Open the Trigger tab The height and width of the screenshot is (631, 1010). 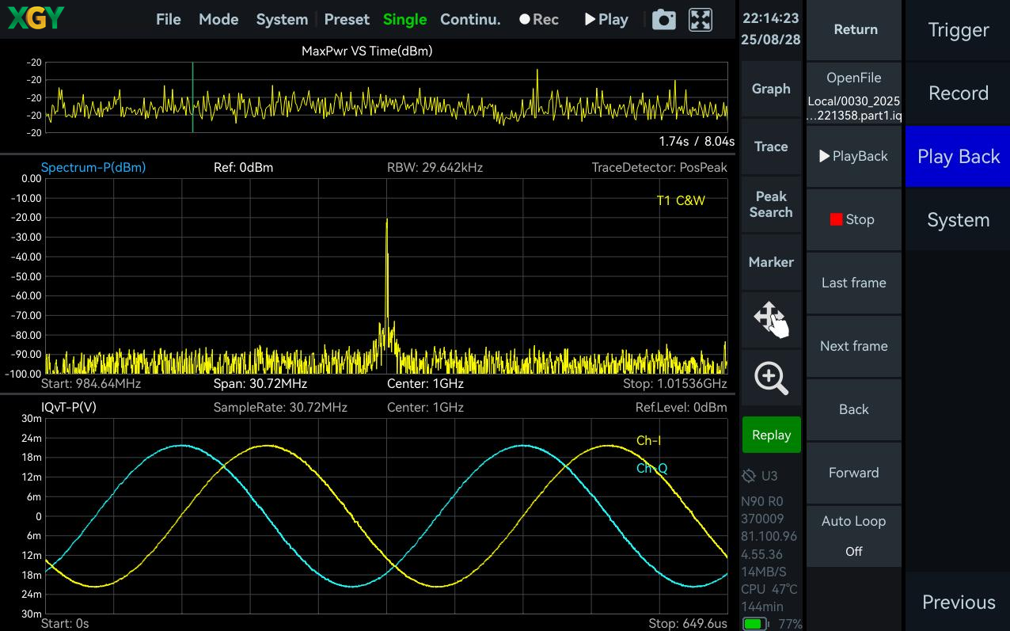pyautogui.click(x=958, y=30)
